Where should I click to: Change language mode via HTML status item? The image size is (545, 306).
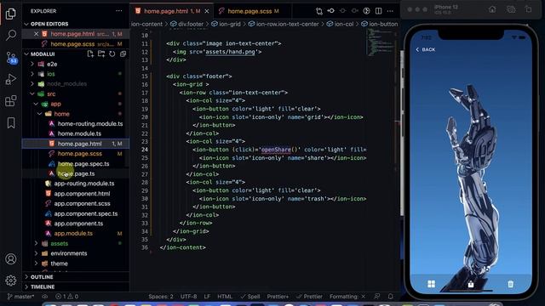coord(225,297)
